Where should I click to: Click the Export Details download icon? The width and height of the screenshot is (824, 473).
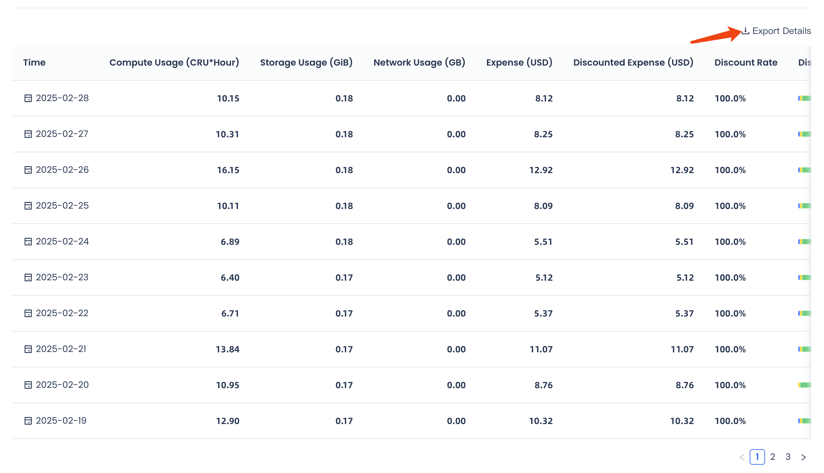click(x=746, y=31)
